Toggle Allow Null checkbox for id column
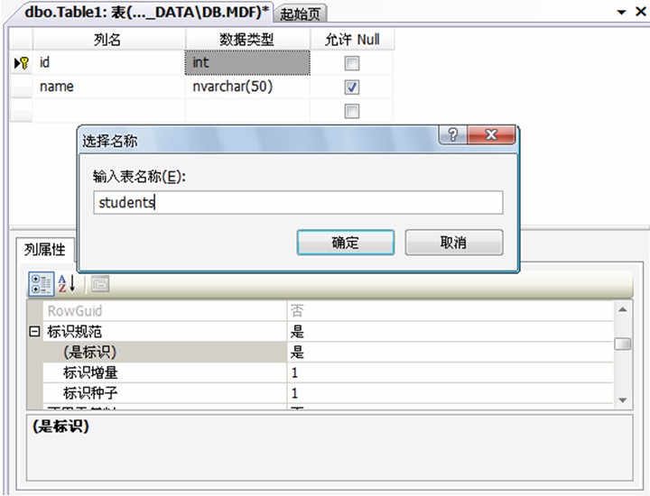Viewport: 650px width, 496px height. 352,63
